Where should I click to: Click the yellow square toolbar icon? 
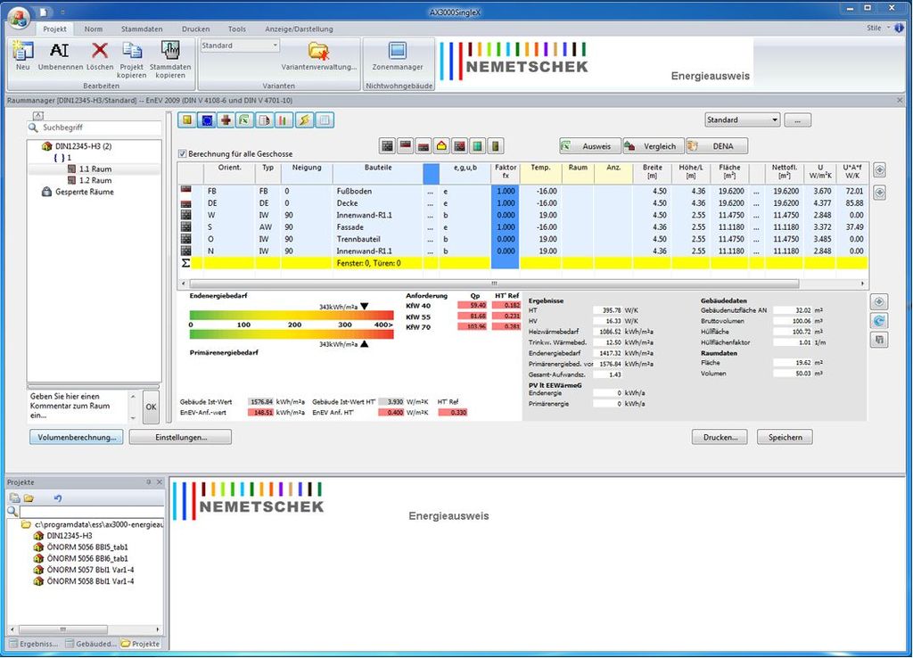tap(187, 120)
